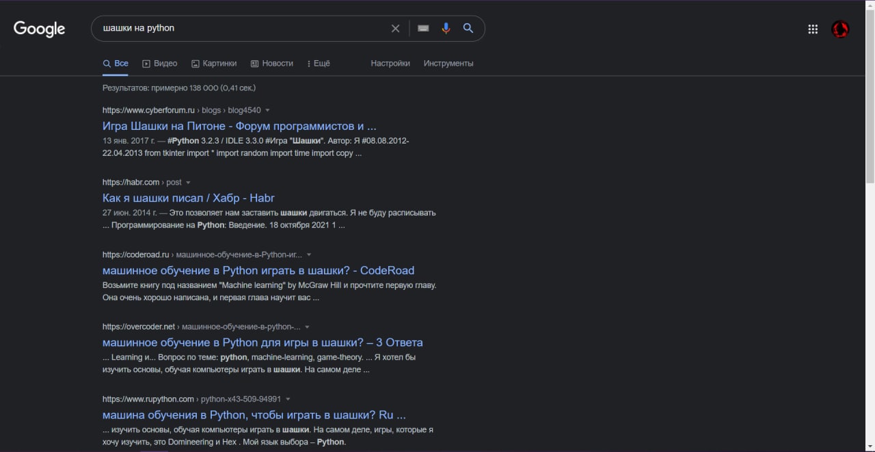This screenshot has width=875, height=452.
Task: Open 'Игра Шашки на Питоне' result
Action: coord(239,126)
